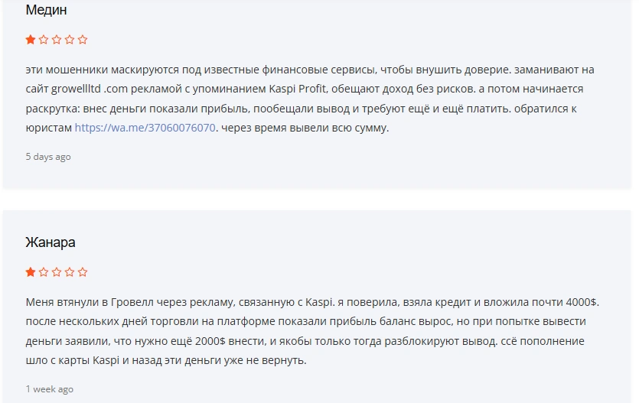Click the '2000$' amount in Жанара's review

click(x=210, y=341)
